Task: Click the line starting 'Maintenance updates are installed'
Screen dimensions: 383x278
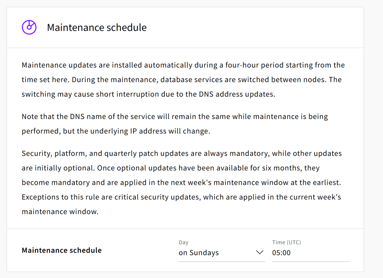Action: [x=183, y=65]
